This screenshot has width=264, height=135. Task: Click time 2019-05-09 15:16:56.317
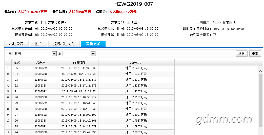tap(79, 97)
